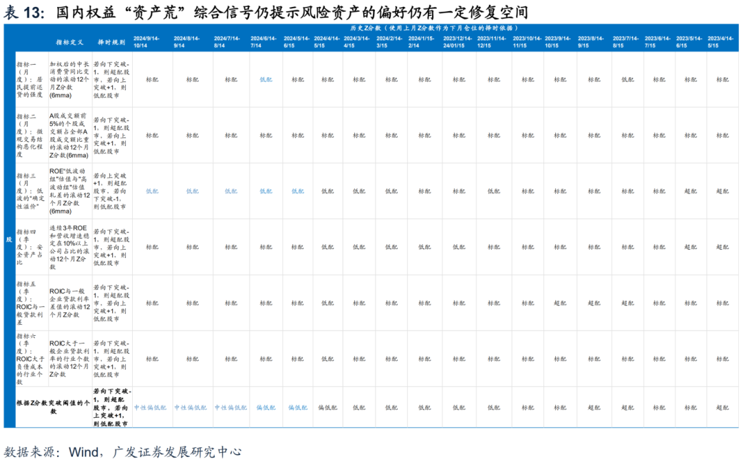The height and width of the screenshot is (466, 743).
Task: Click 低配 in 指标一 row, 2023/7/14-8/15 column
Action: (x=628, y=80)
